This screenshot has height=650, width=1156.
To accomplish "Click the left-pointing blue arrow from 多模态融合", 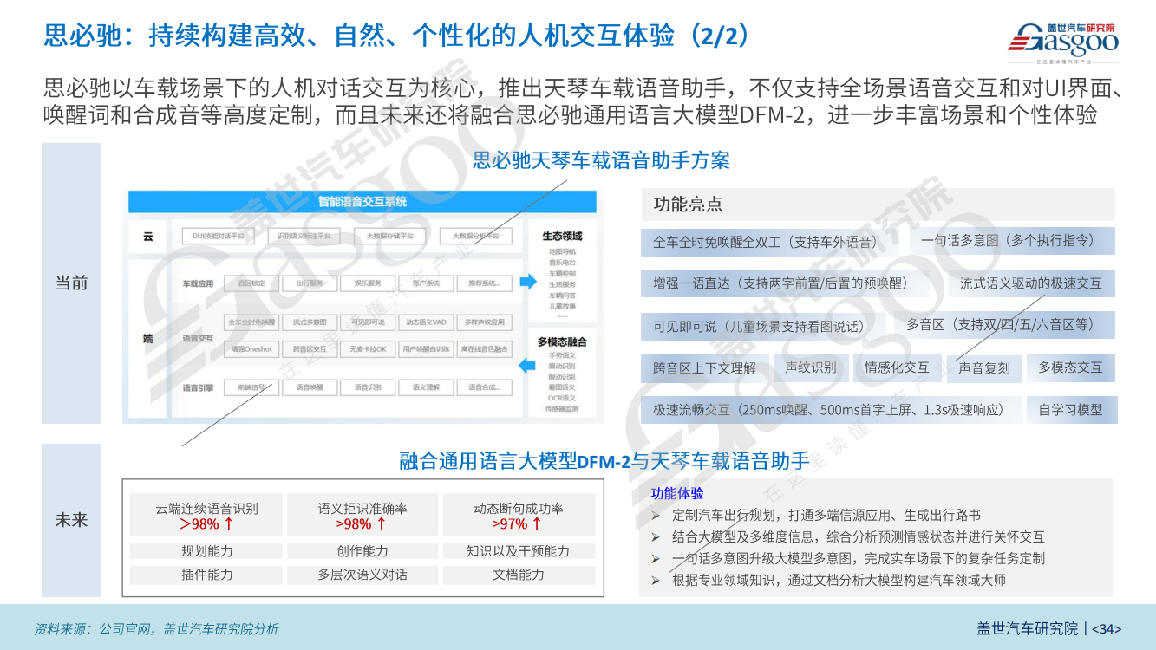I will (528, 367).
